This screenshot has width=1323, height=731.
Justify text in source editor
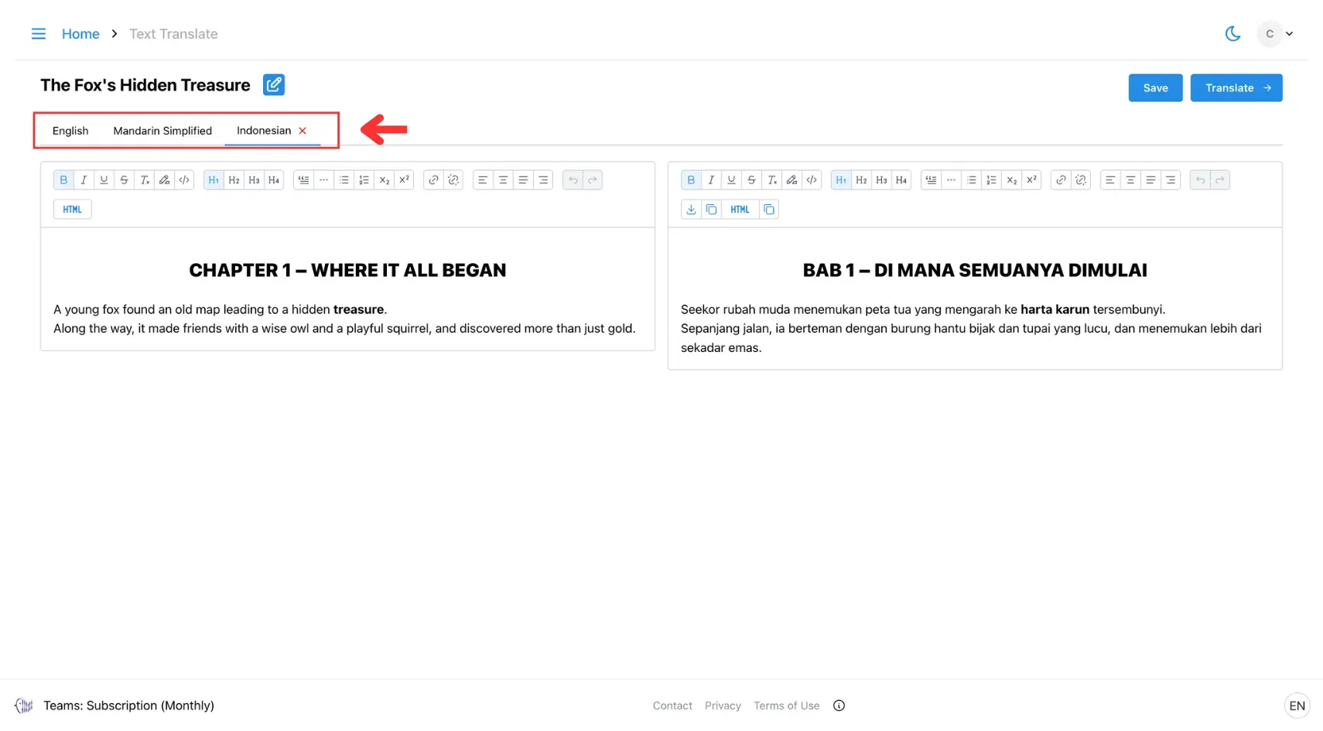coord(523,180)
